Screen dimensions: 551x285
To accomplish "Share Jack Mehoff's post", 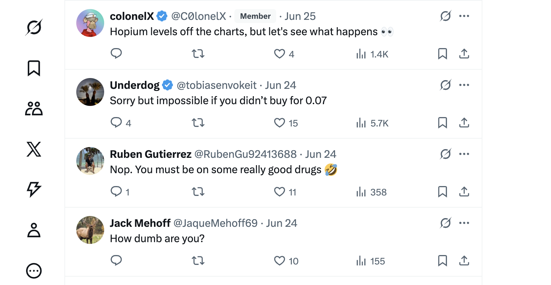I will 464,261.
